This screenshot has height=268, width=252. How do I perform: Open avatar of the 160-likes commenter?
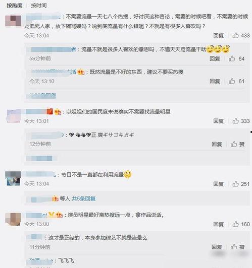(13, 219)
